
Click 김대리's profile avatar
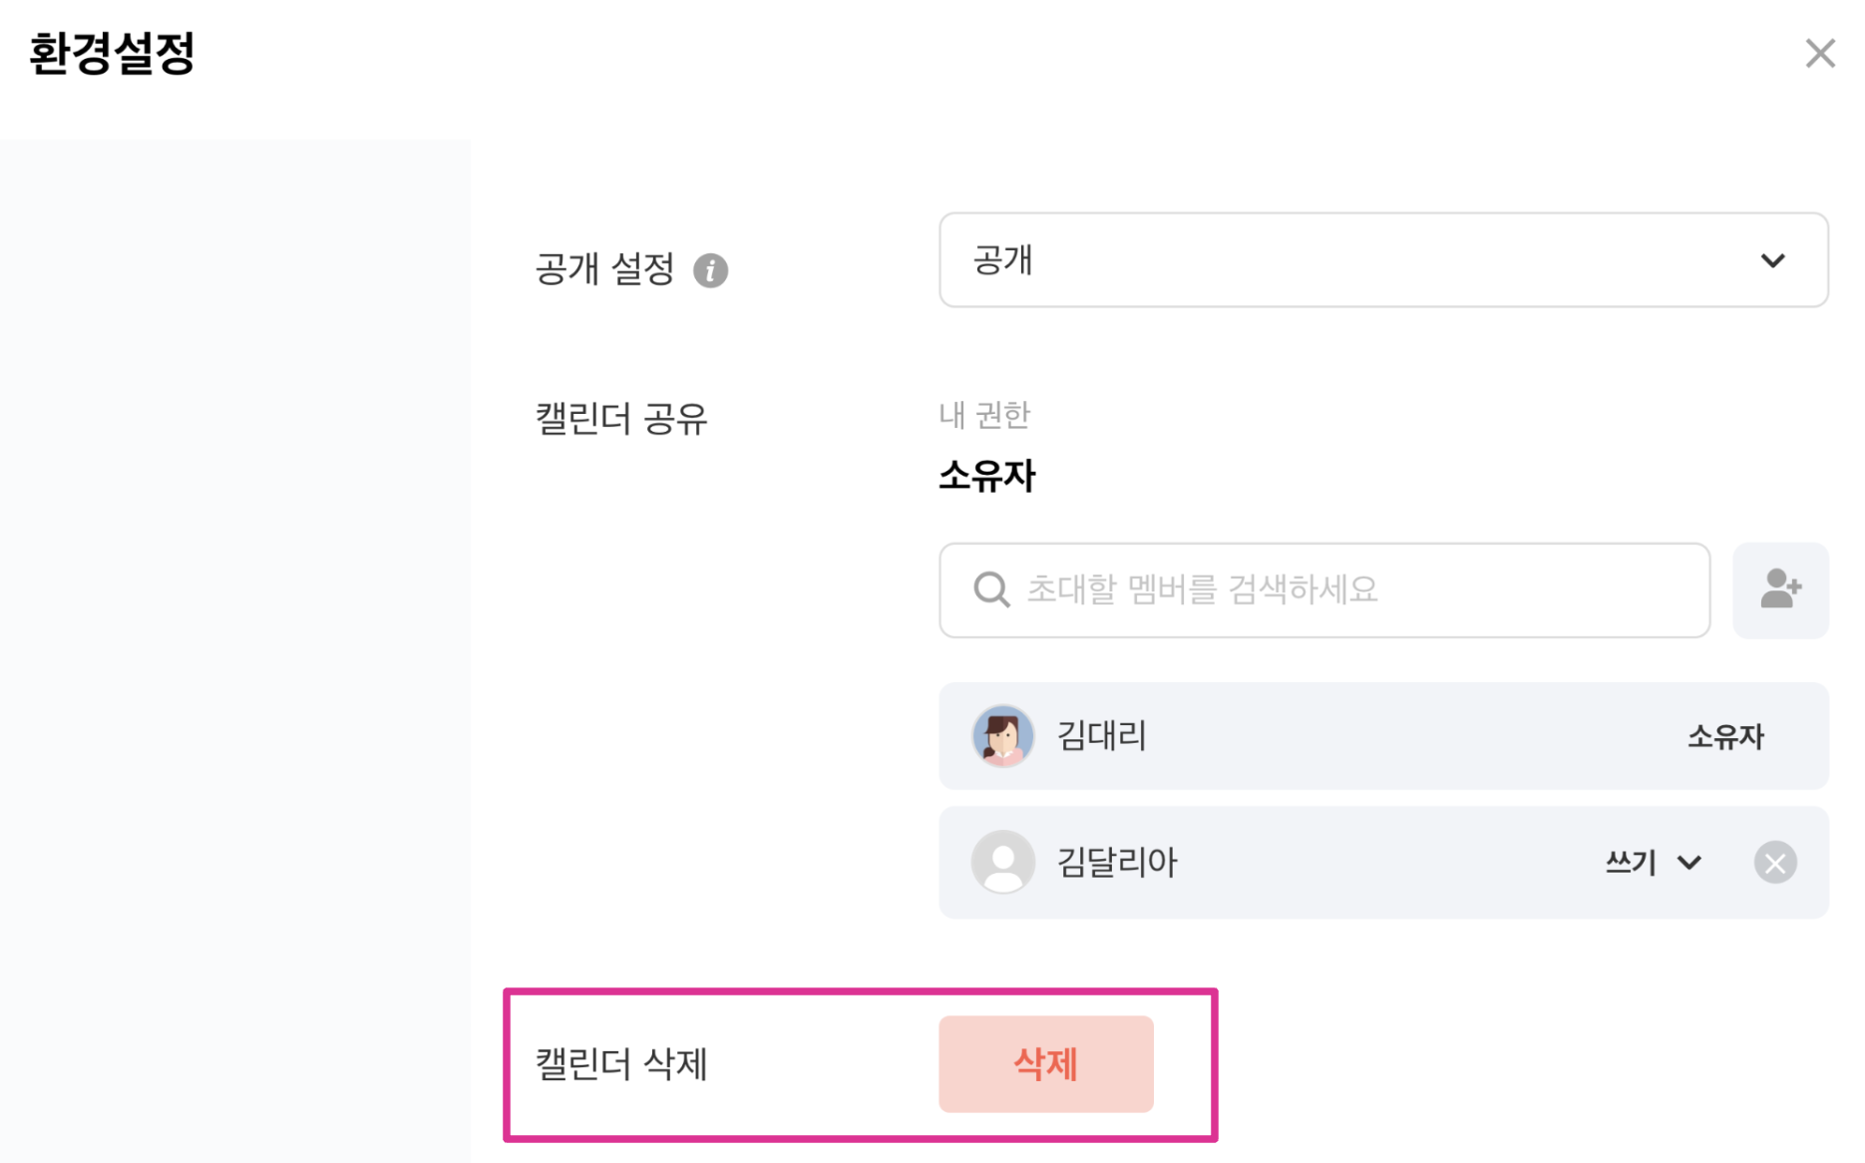point(1002,736)
